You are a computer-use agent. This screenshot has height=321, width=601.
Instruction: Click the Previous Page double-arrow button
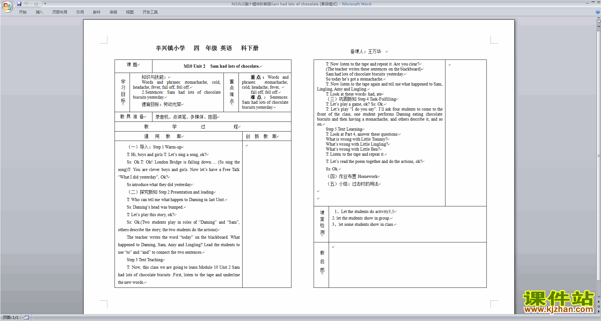point(598,302)
